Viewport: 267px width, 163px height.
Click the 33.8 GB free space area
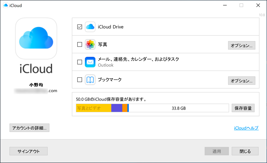point(179,108)
